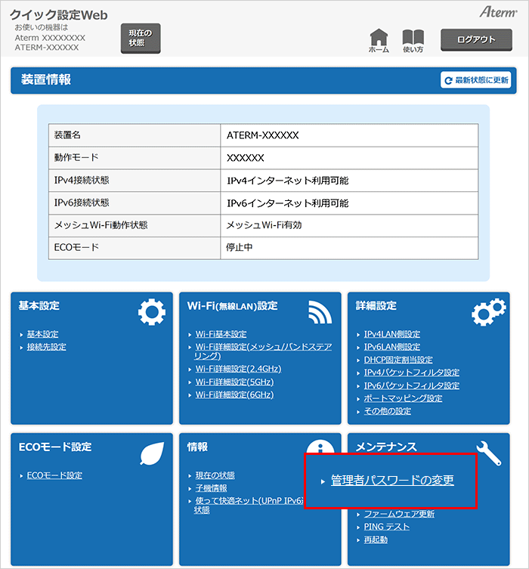The image size is (529, 569).
Task: Refresh with 最新状態に更新 button
Action: point(475,80)
